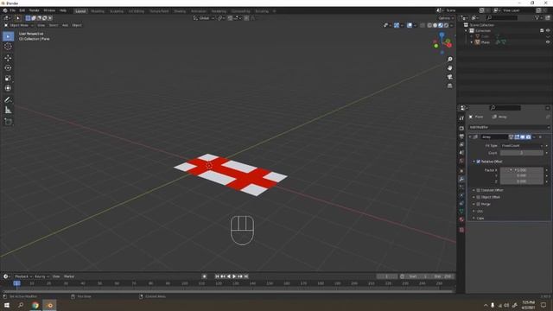The height and width of the screenshot is (311, 553).
Task: Open the viewport View menu
Action: (41, 25)
